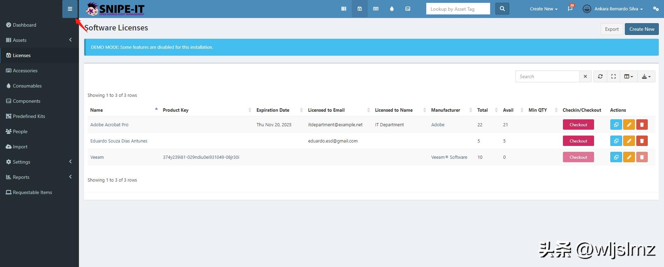
Task: Refresh the licenses table
Action: click(x=600, y=76)
